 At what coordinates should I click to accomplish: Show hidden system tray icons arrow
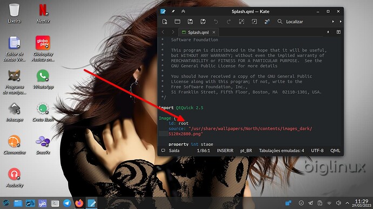point(347,203)
